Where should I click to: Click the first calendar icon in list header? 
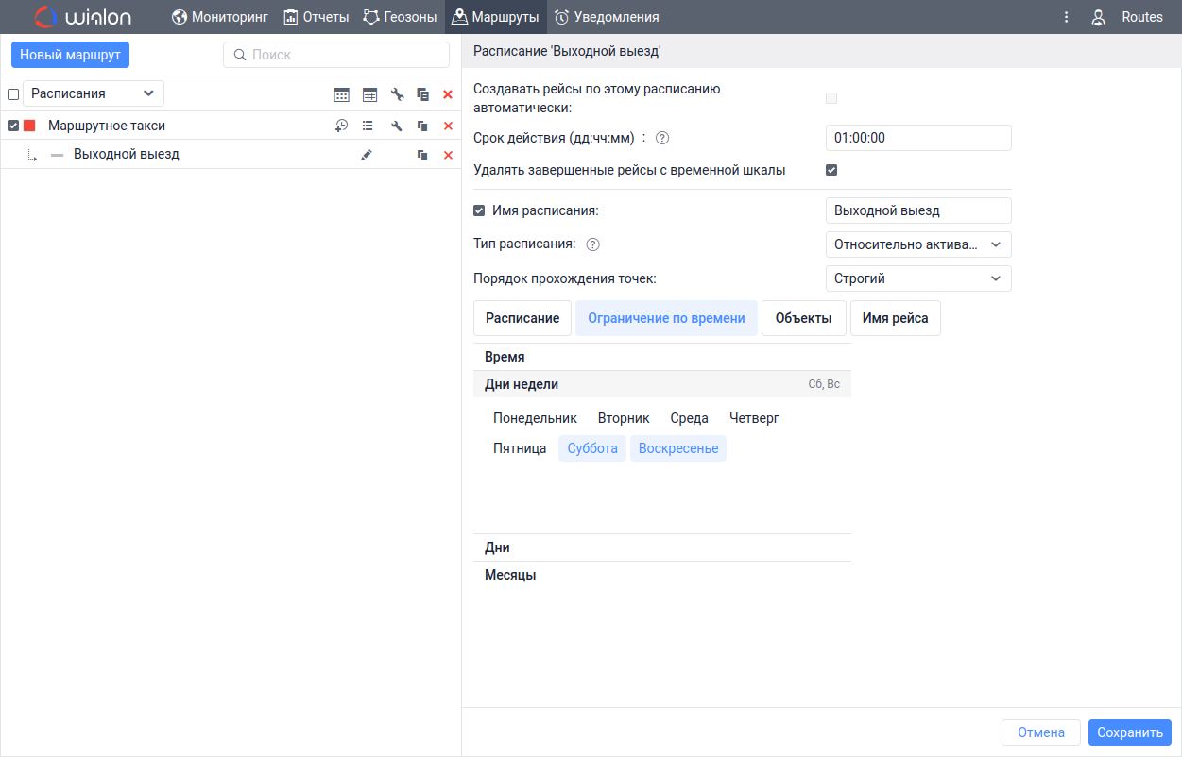342,94
